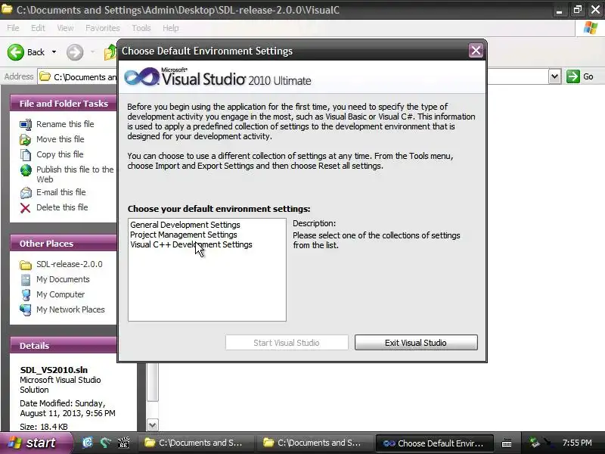Click the Exit Visual Studio button

(x=416, y=343)
